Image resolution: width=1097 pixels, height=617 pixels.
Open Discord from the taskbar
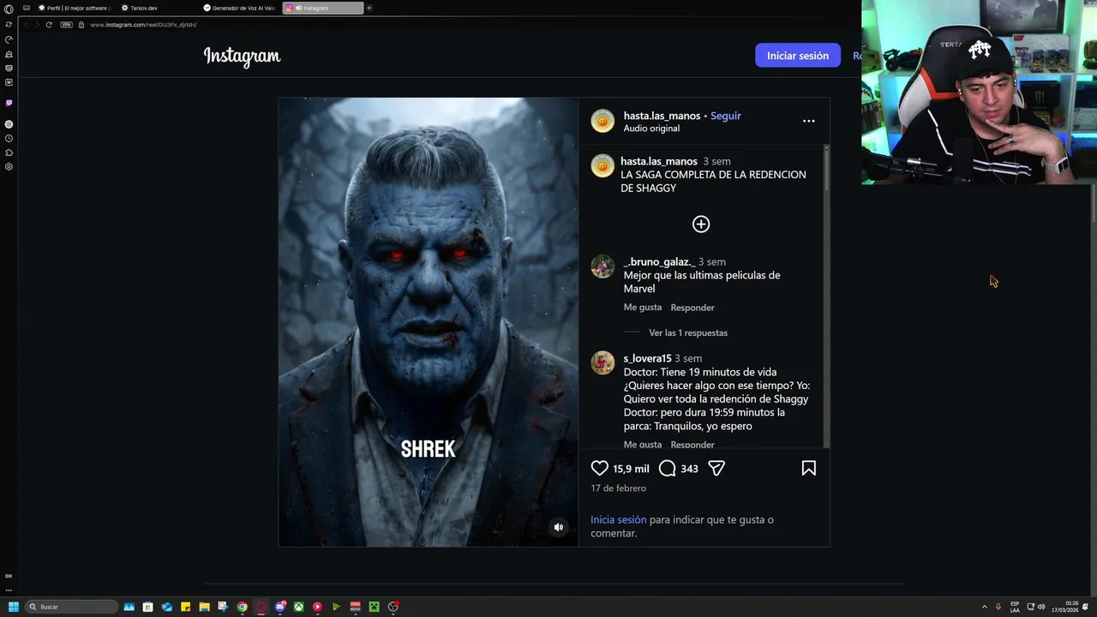coord(279,607)
